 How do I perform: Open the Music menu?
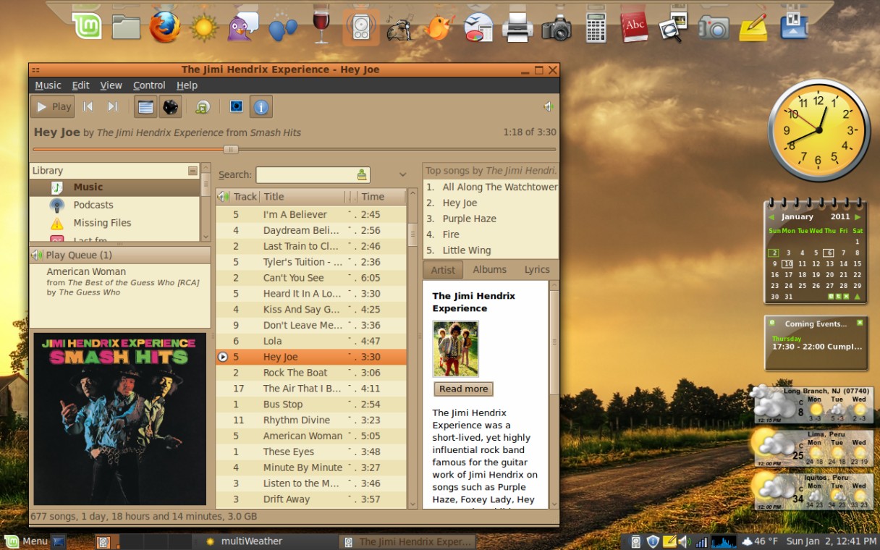coord(48,85)
